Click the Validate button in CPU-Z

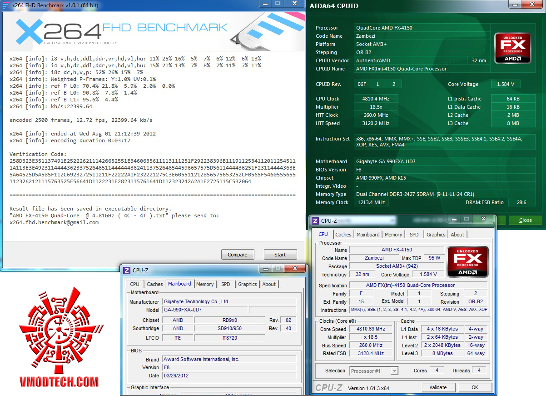click(x=438, y=387)
